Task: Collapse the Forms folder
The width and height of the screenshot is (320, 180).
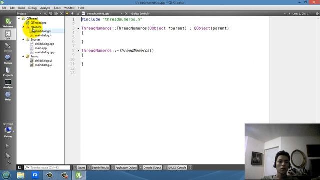Action: tap(23, 56)
